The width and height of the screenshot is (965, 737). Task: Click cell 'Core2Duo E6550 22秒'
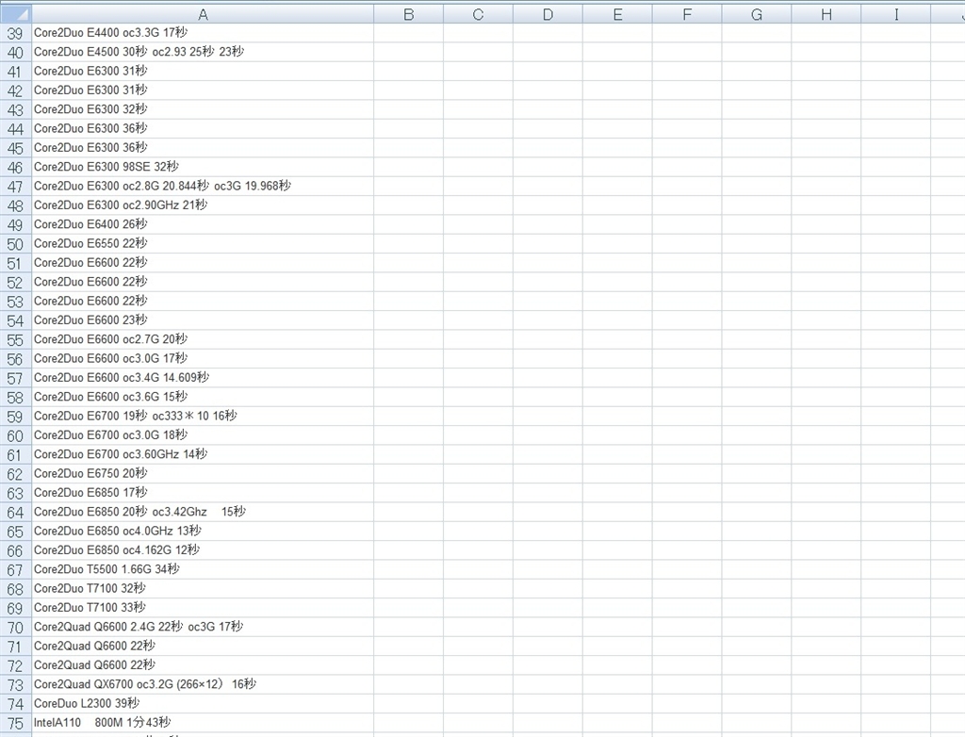tap(203, 244)
